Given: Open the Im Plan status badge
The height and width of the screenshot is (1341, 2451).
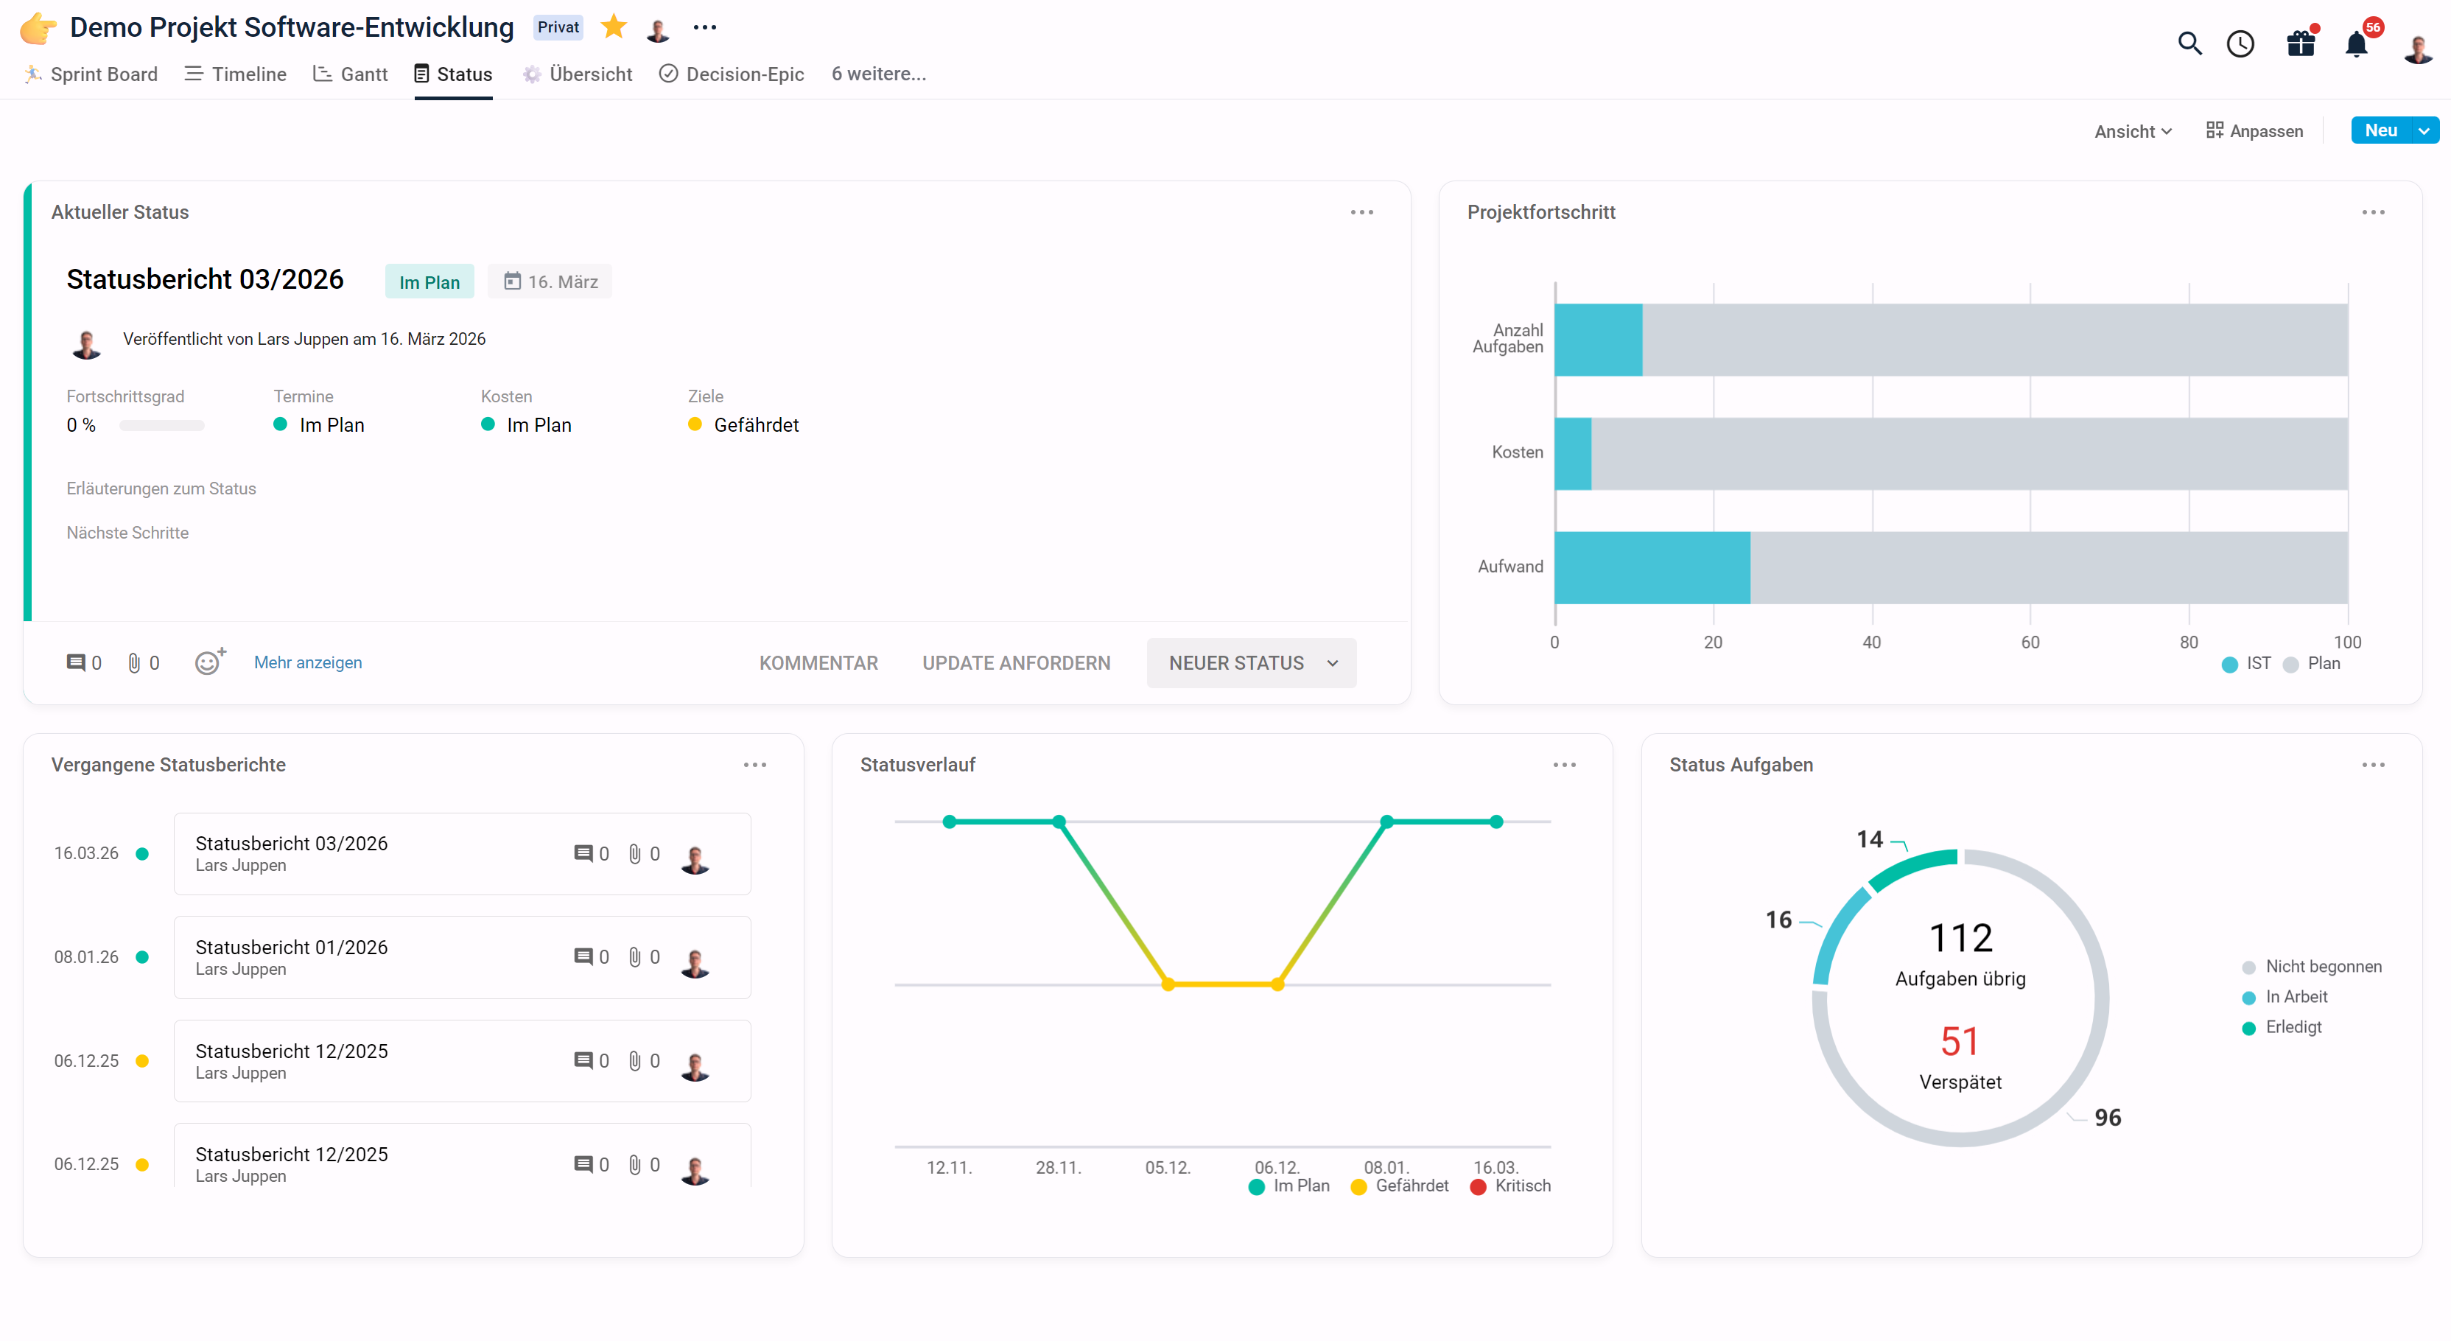Looking at the screenshot, I should point(429,281).
